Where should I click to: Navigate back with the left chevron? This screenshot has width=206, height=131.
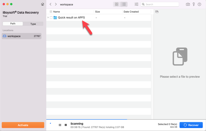point(50,4)
